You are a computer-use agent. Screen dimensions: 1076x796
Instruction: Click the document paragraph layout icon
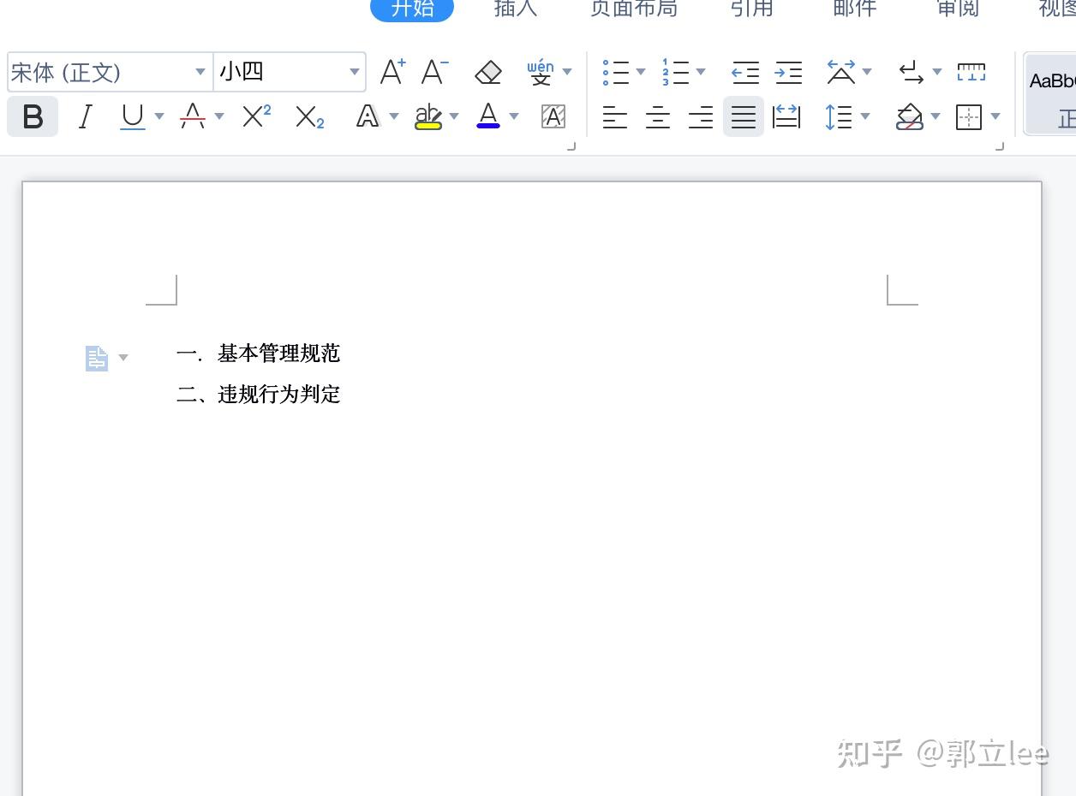(x=97, y=358)
